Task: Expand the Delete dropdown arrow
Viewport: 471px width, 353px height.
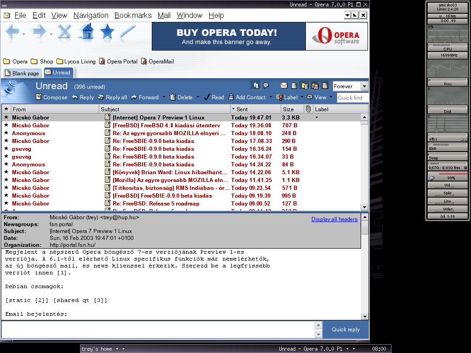Action: (x=198, y=97)
